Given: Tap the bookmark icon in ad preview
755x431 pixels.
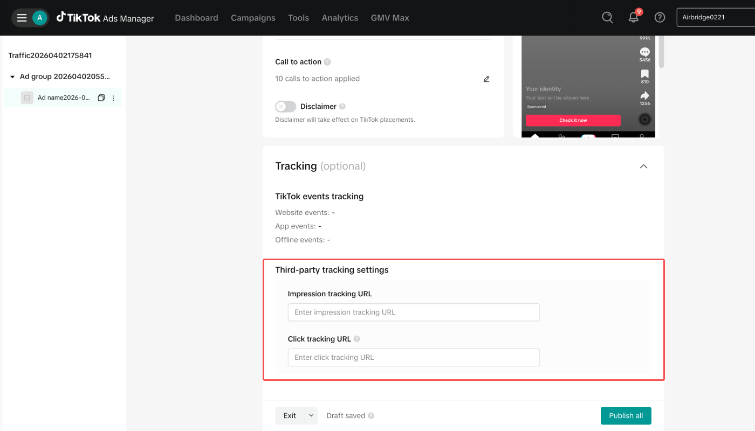Looking at the screenshot, I should pos(644,74).
